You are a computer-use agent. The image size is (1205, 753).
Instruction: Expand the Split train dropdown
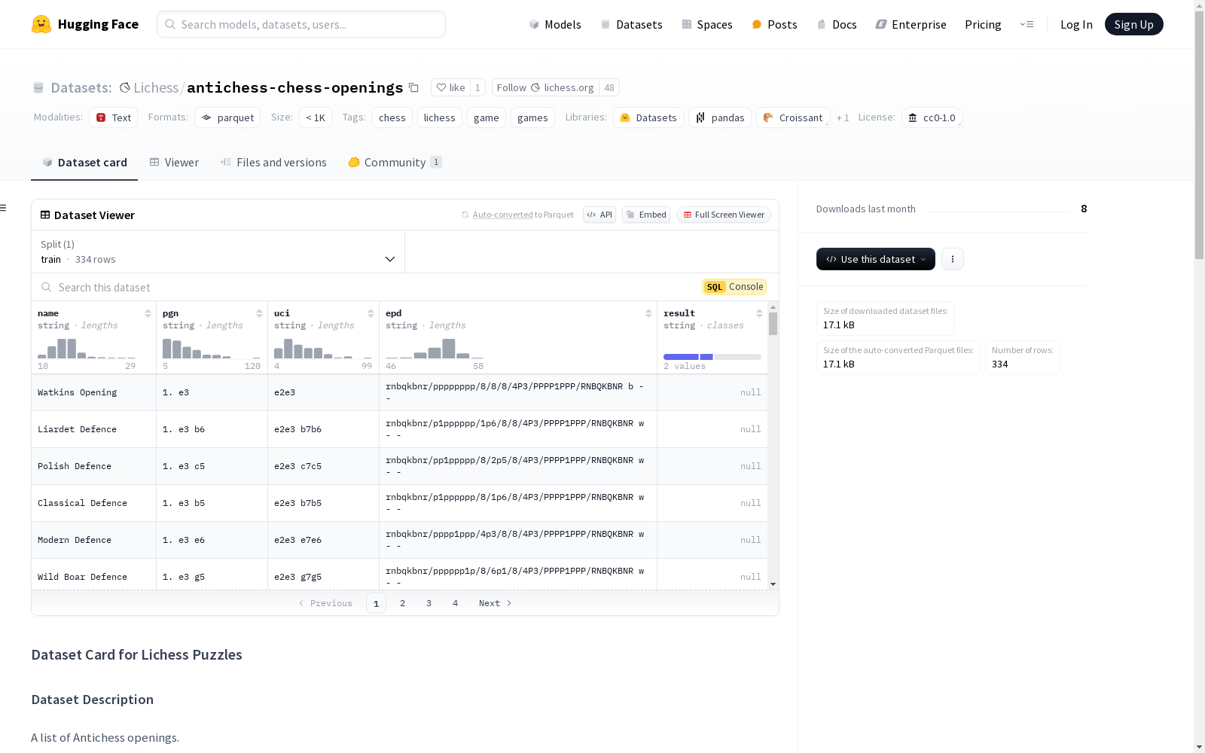pyautogui.click(x=218, y=252)
